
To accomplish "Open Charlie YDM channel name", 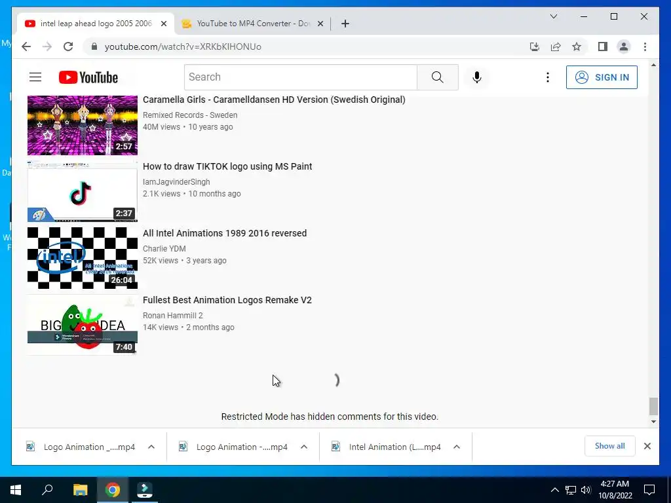I will pyautogui.click(x=164, y=248).
